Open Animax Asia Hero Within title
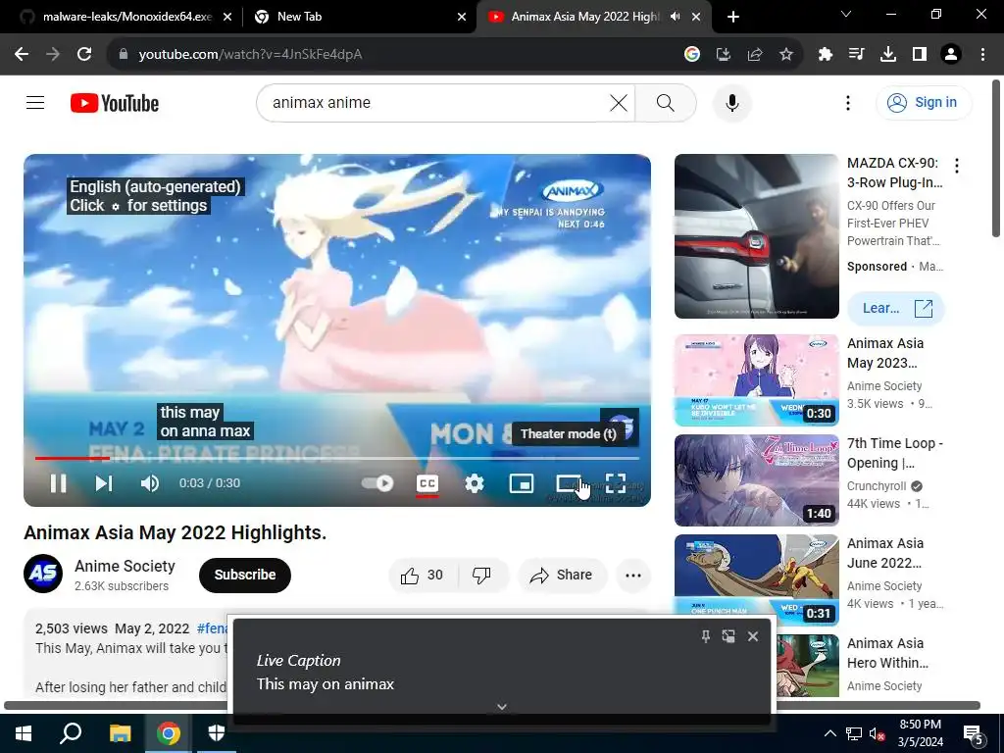Screen dimensions: 1004x753 pyautogui.click(x=887, y=653)
